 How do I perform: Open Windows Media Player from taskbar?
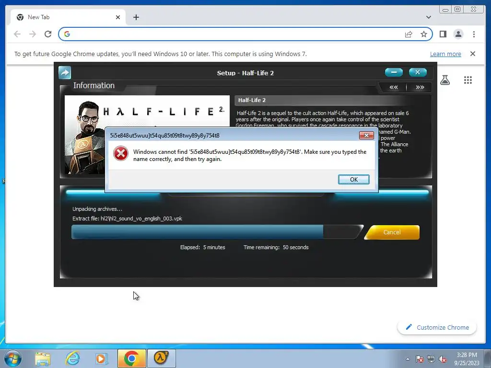[x=101, y=358]
